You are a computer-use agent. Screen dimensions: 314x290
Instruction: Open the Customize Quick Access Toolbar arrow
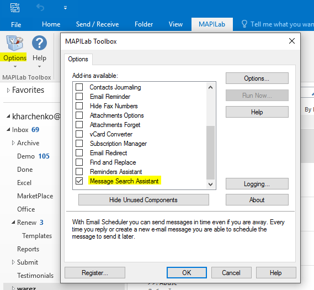(x=65, y=8)
